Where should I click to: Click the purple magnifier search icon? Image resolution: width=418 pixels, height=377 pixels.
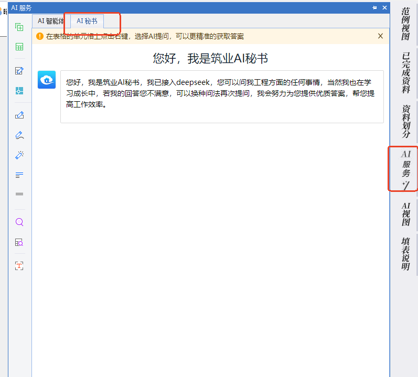(x=19, y=222)
